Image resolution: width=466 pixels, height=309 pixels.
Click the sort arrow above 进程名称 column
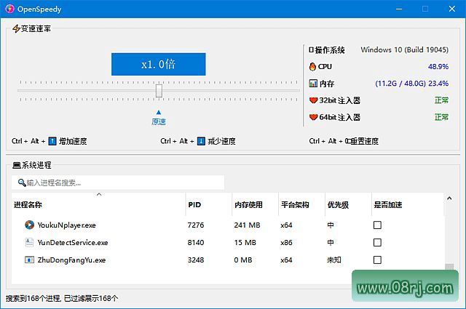tap(99, 195)
